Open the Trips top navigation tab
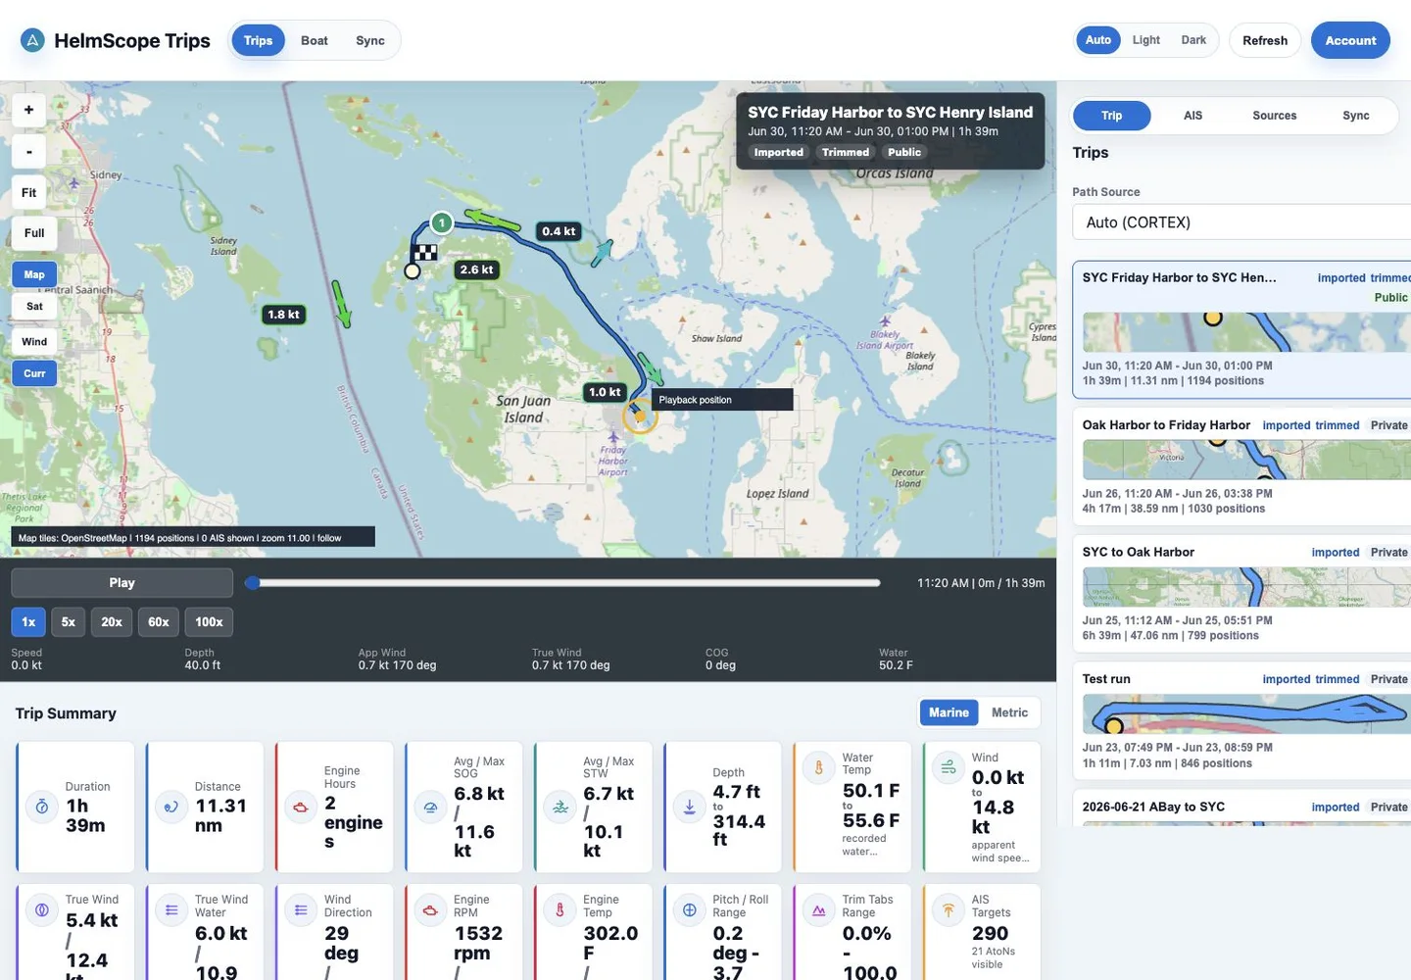This screenshot has width=1411, height=980. click(x=258, y=40)
